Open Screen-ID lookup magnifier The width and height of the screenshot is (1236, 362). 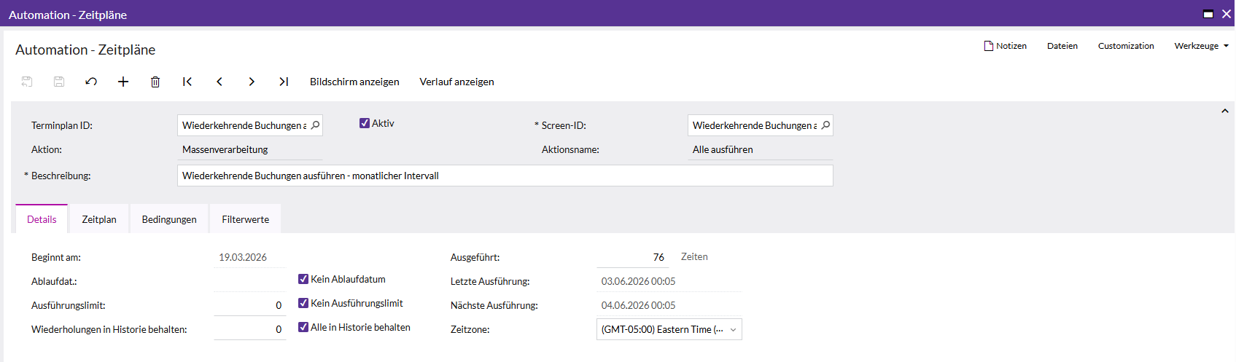click(825, 125)
